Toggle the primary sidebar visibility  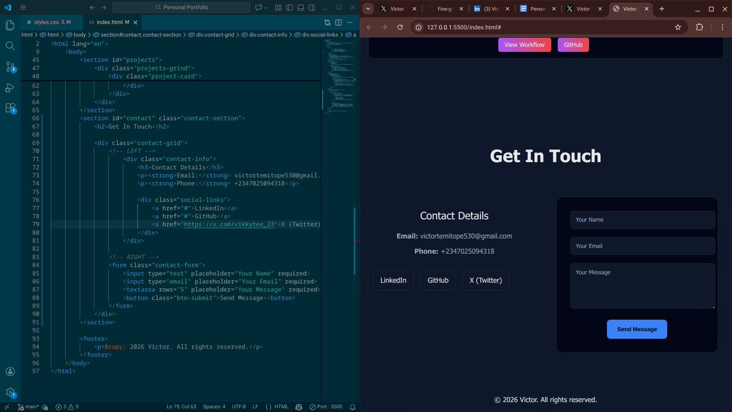[x=289, y=8]
